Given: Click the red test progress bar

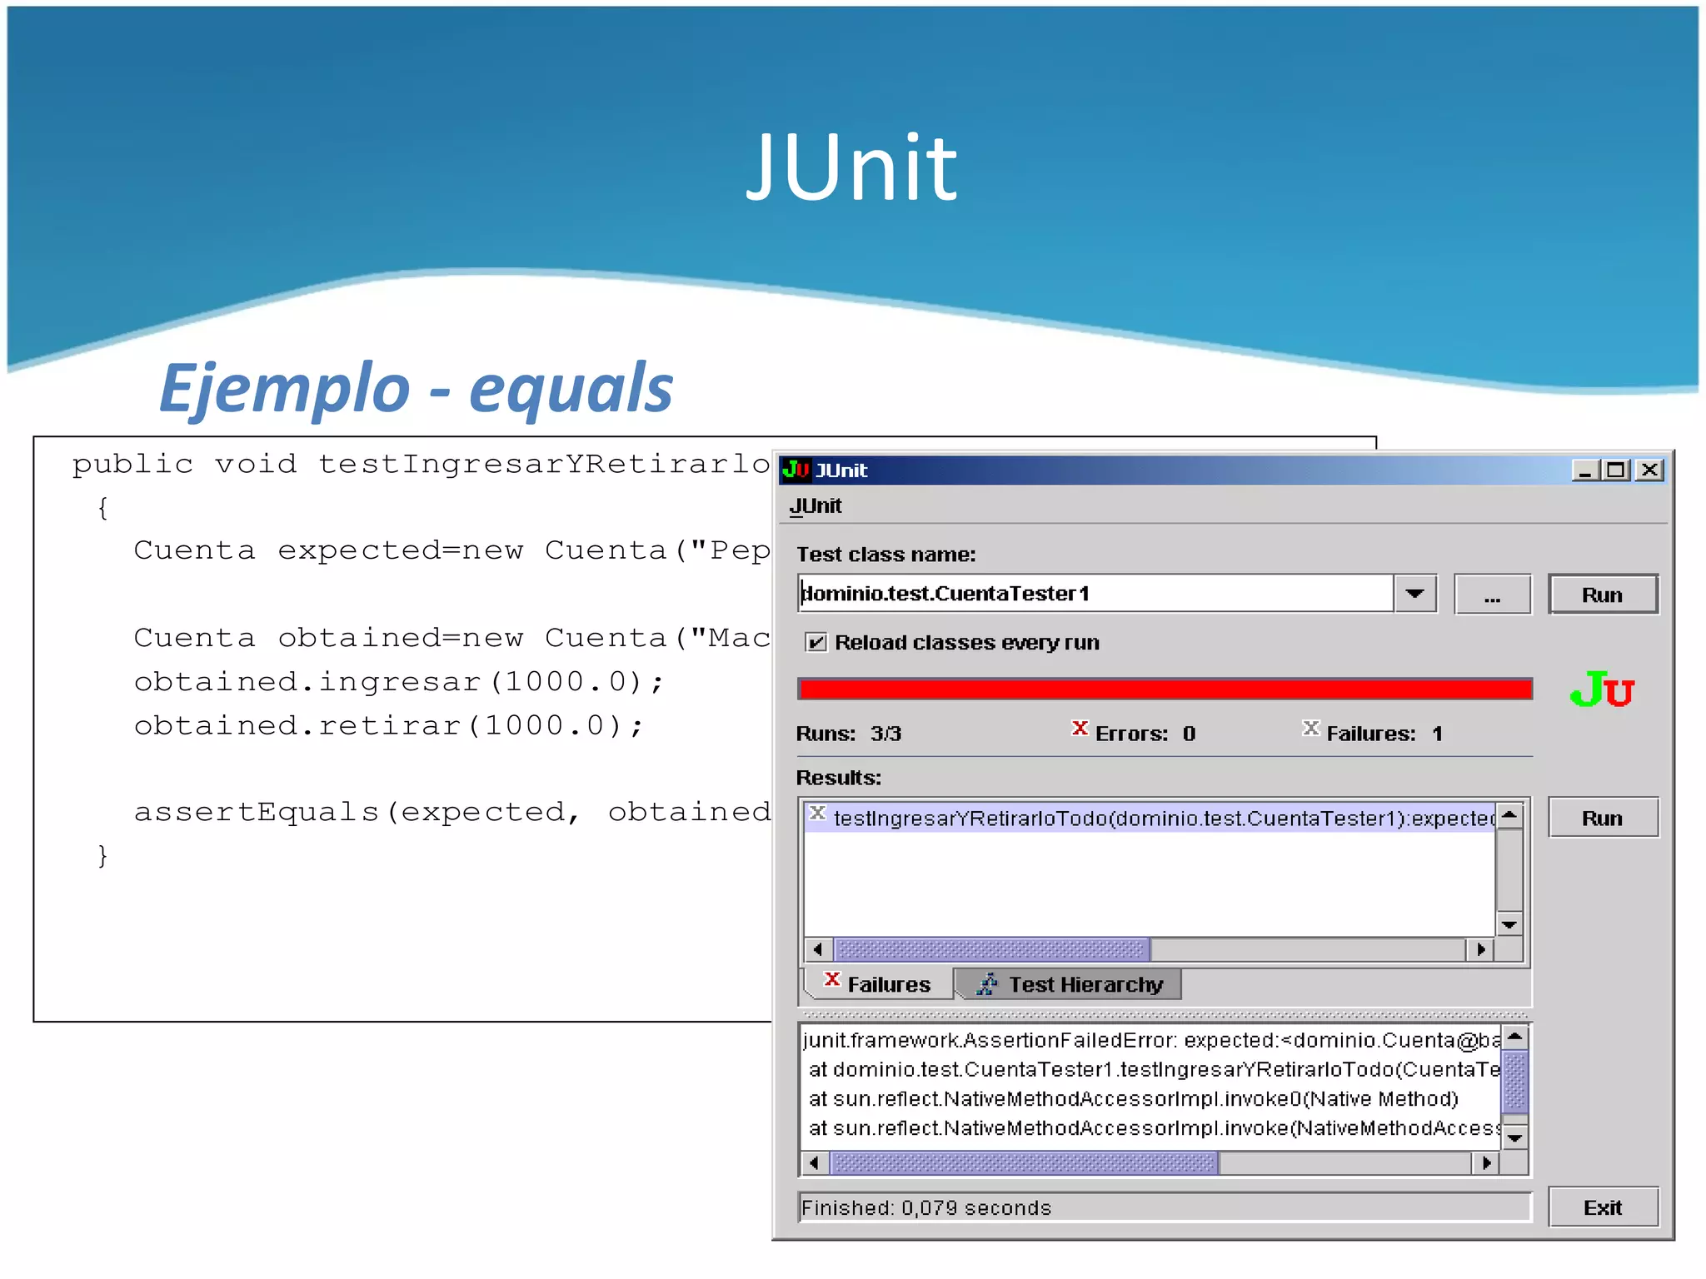Looking at the screenshot, I should coord(1165,689).
